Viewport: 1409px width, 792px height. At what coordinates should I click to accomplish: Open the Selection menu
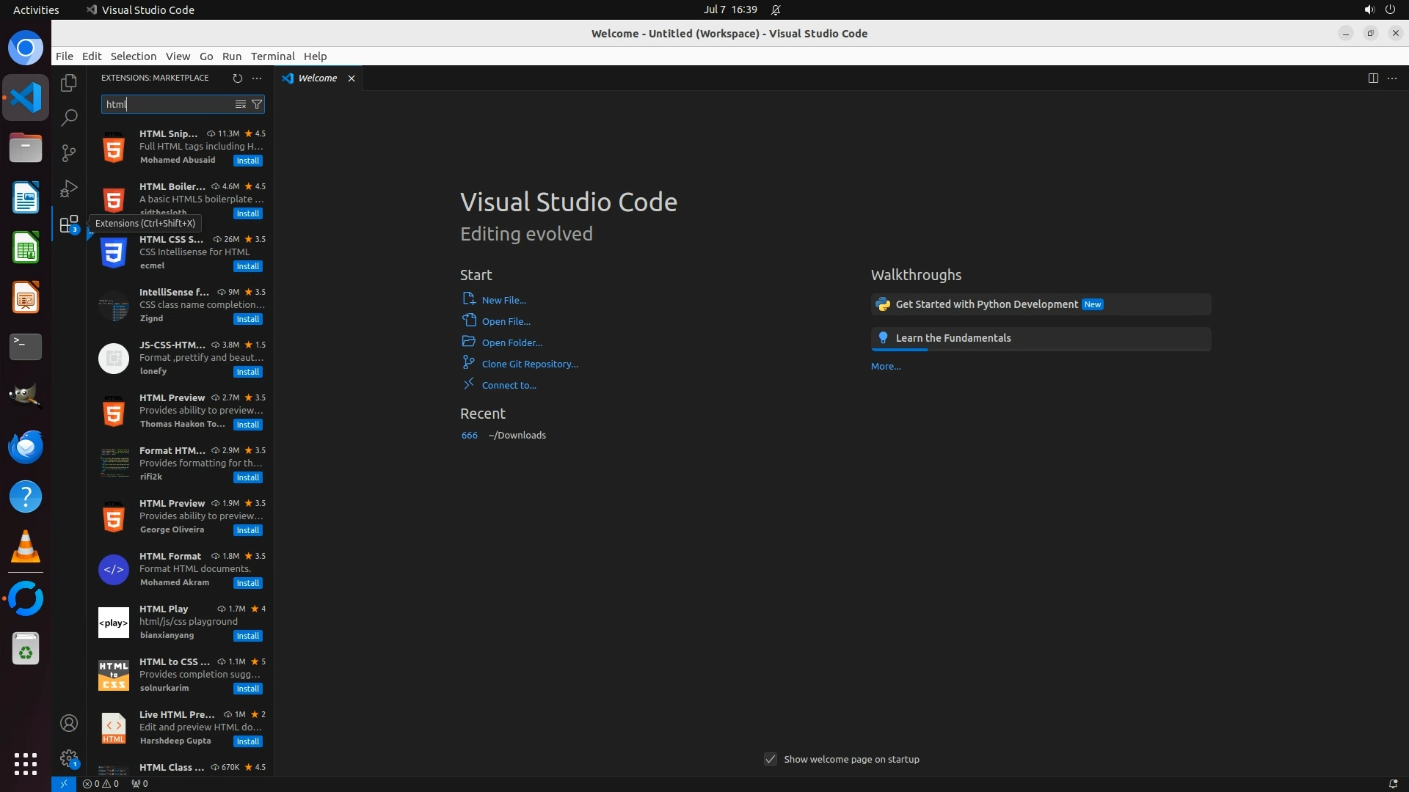tap(133, 56)
